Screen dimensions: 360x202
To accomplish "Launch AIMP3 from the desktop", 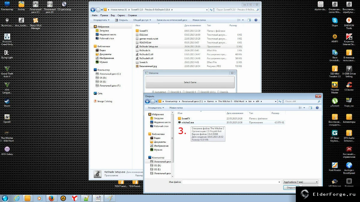I will [x=335, y=38].
